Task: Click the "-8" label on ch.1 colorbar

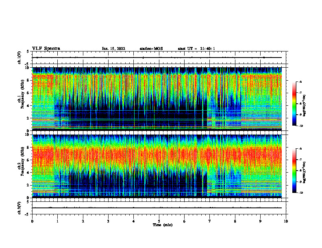Action: point(300,104)
